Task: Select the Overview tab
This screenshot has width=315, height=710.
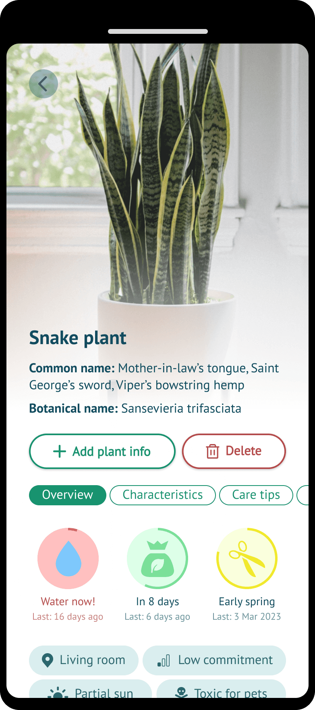Action: 68,495
